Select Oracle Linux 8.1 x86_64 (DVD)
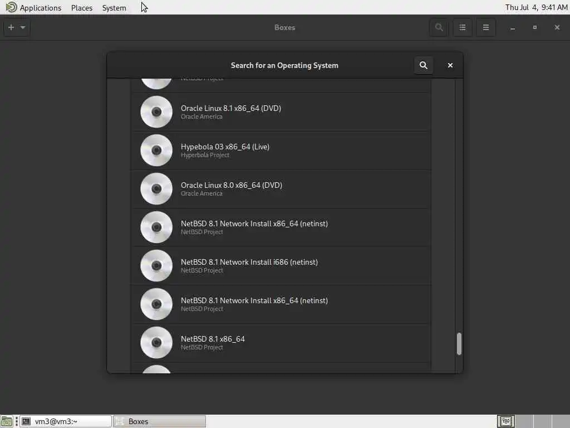Screen dimensions: 570x428 point(281,111)
